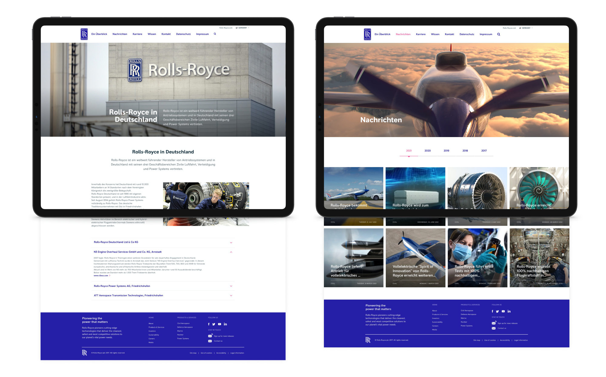
Task: Follow the www.n3eos.com link
Action: [x=101, y=276]
